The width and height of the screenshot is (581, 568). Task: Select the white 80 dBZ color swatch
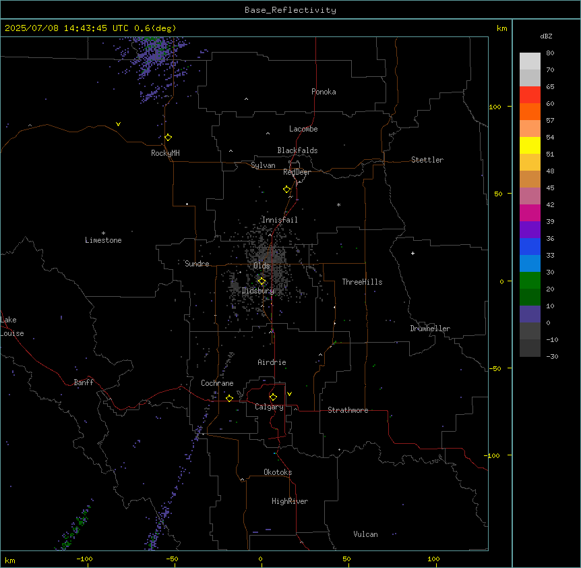(530, 61)
